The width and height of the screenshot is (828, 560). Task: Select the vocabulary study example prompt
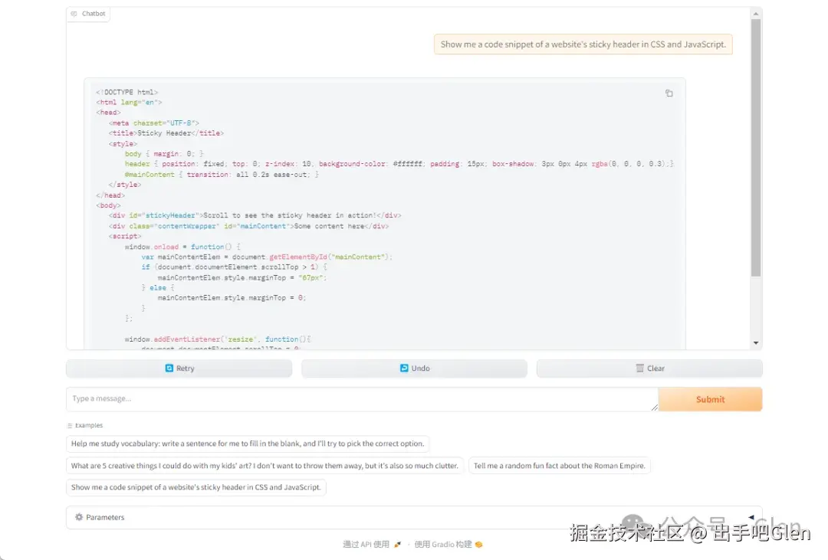coord(248,444)
